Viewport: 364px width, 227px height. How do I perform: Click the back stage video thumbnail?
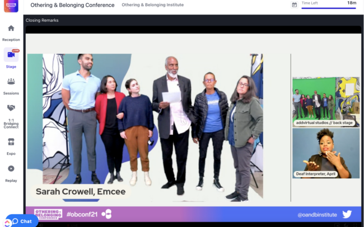(x=326, y=102)
